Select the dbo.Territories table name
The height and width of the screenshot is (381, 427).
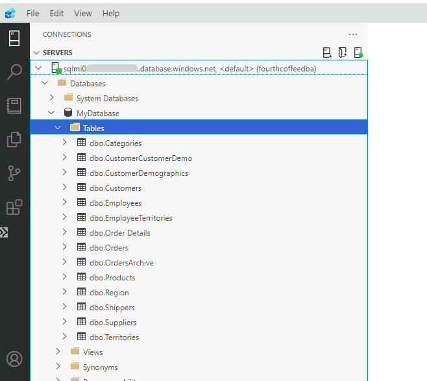click(x=114, y=338)
